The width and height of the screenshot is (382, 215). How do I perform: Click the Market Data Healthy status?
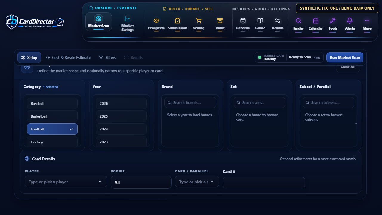pyautogui.click(x=271, y=57)
